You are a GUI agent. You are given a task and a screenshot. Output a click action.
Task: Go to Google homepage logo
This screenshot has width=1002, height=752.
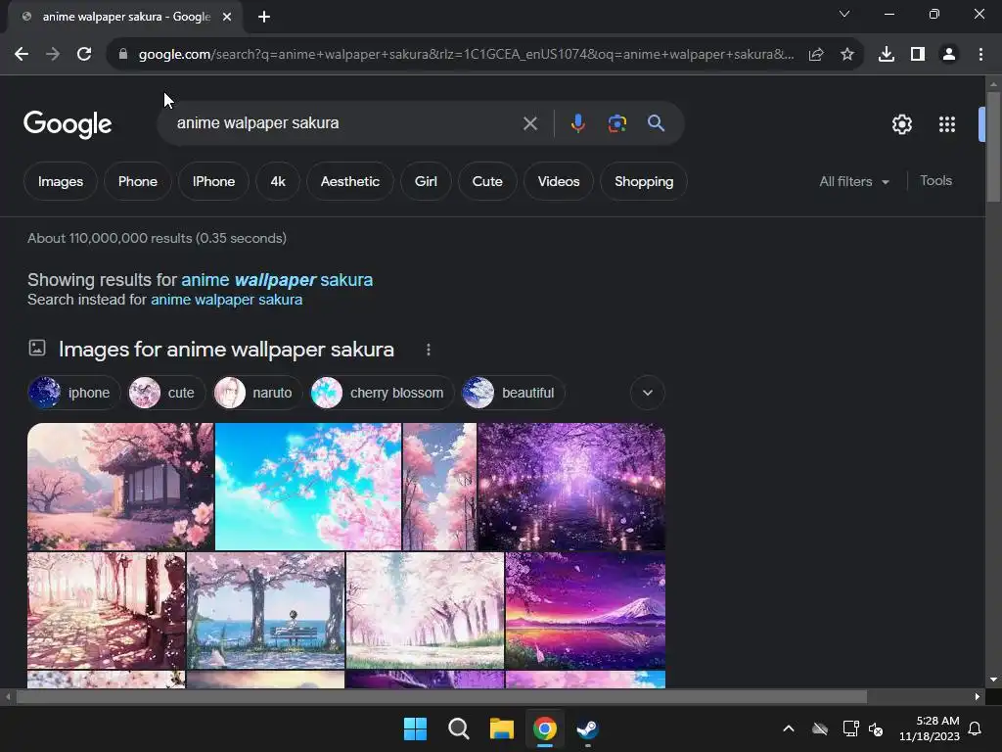[68, 124]
